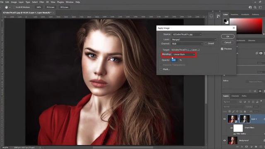Image resolution: width=265 pixels, height=149 pixels.
Task: Filter layers by type layers icon
Action: [249, 102]
